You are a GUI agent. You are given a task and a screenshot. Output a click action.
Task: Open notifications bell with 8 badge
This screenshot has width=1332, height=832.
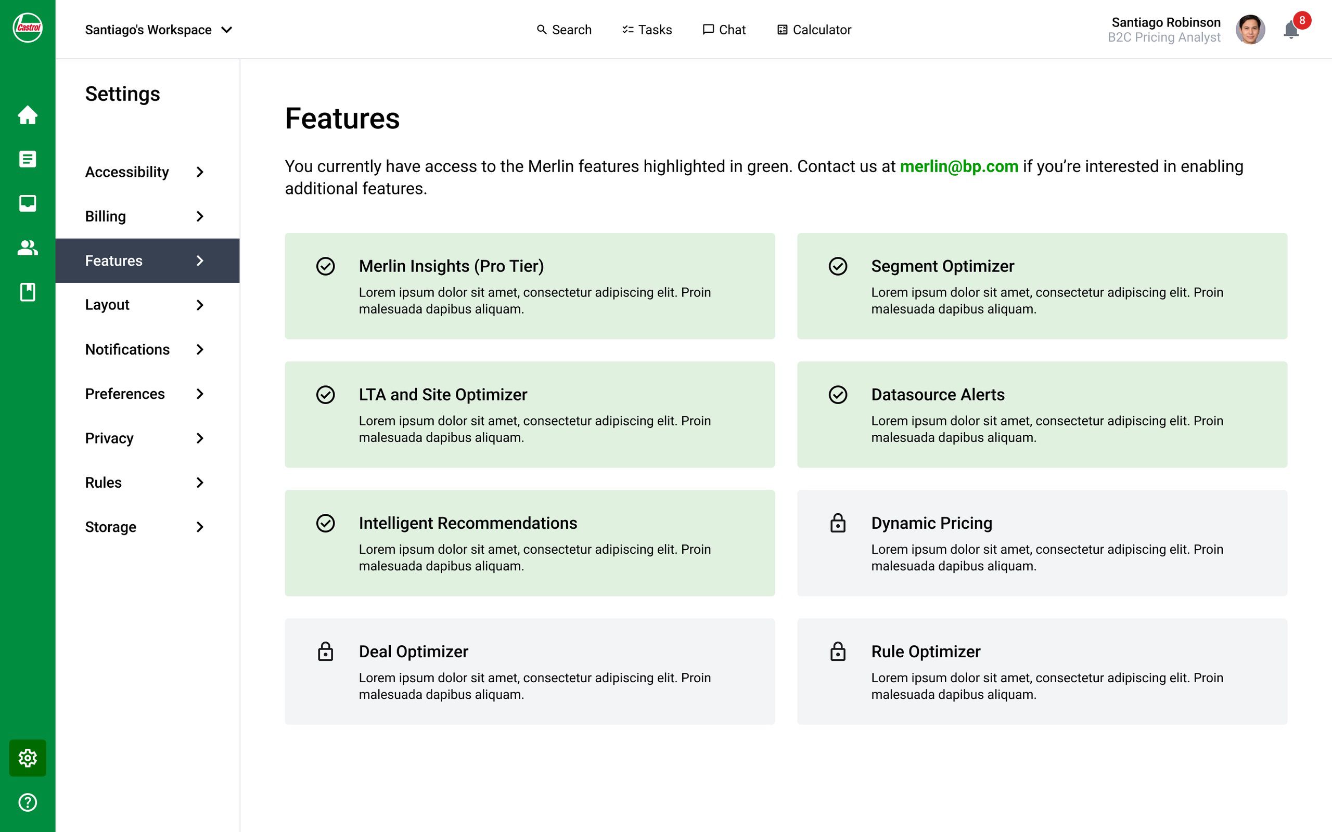pyautogui.click(x=1296, y=26)
